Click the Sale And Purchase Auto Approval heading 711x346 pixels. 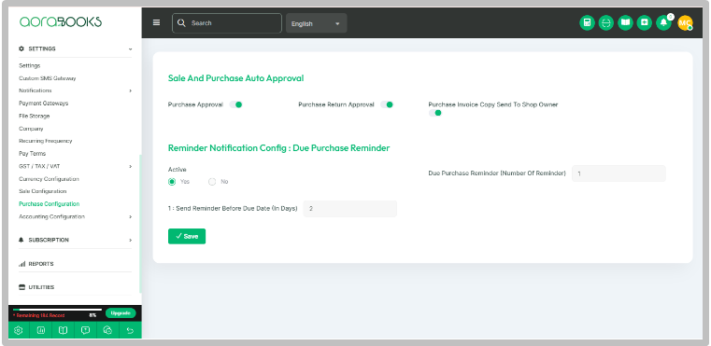point(235,78)
